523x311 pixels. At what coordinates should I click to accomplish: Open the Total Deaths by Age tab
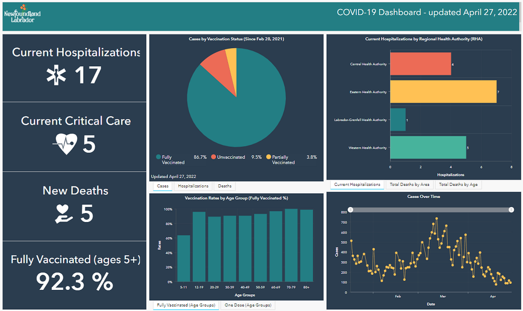click(458, 184)
